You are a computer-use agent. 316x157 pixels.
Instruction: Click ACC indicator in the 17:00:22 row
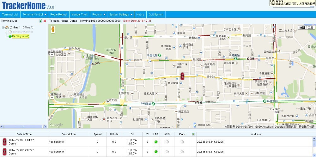click(167, 152)
